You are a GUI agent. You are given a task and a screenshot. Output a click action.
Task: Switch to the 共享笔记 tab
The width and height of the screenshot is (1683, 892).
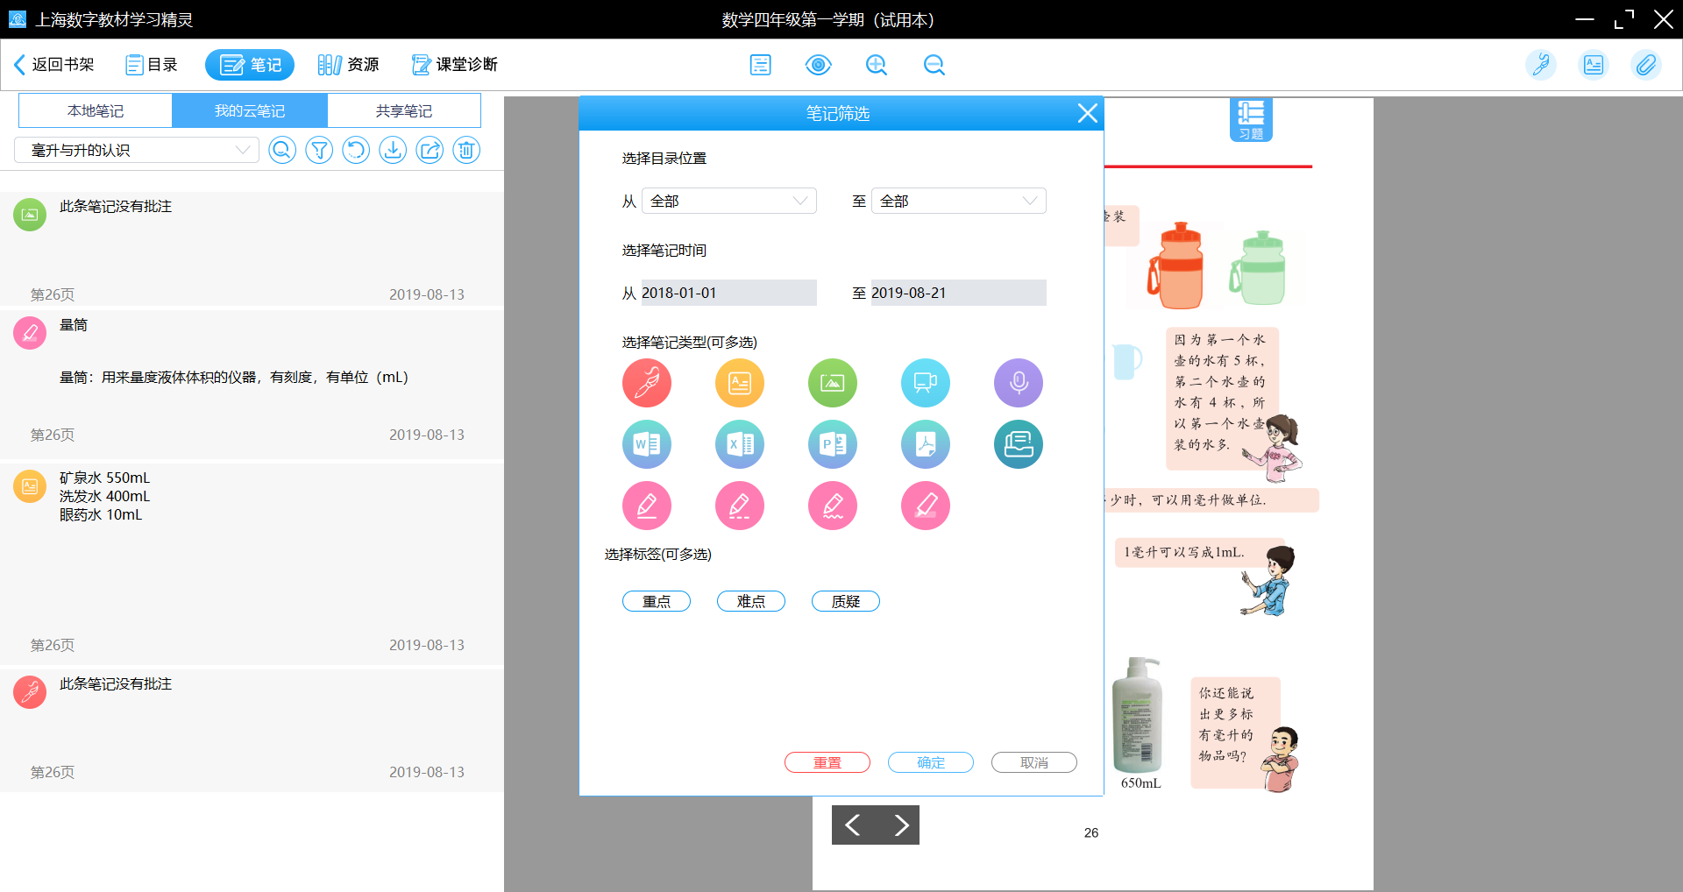click(x=404, y=111)
